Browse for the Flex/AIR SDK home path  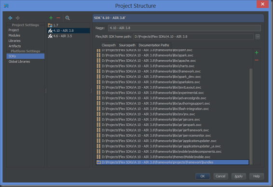click(258, 37)
